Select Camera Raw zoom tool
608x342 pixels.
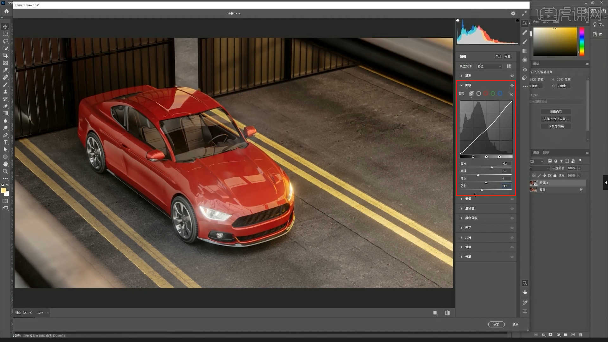click(x=525, y=283)
